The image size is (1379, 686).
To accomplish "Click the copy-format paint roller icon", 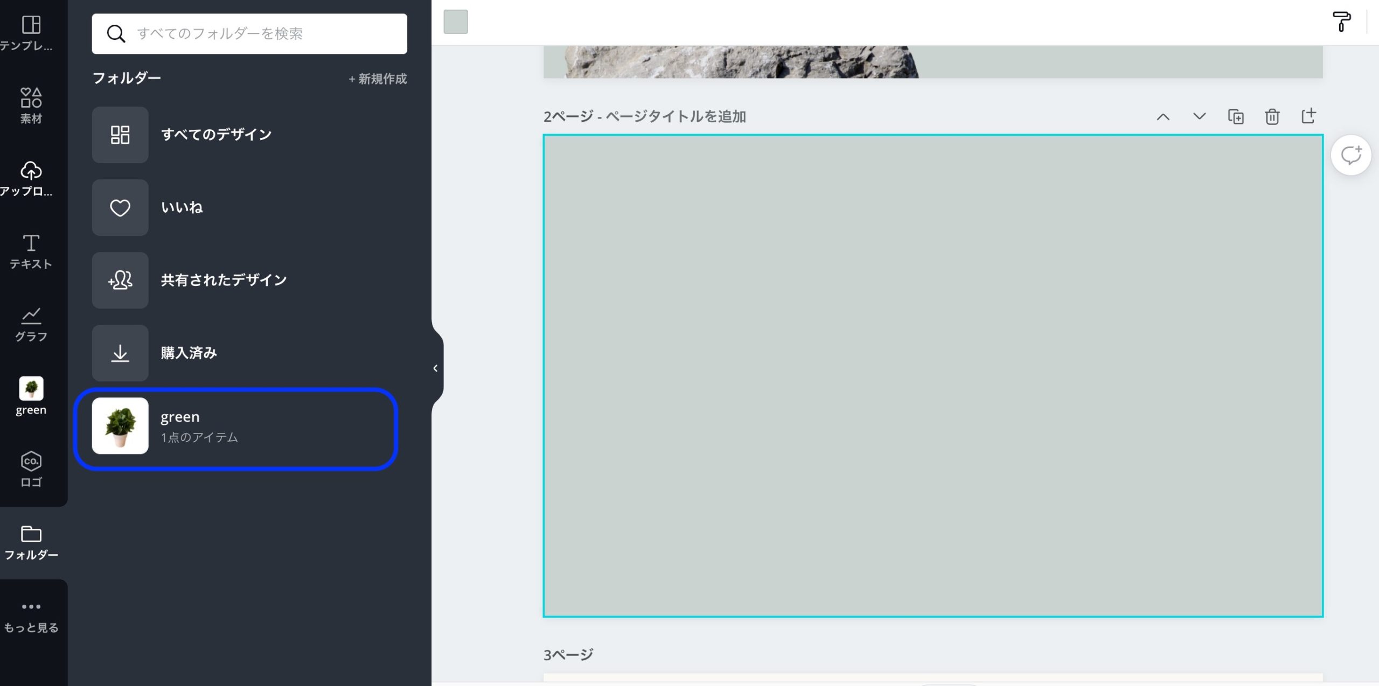I will tap(1341, 22).
